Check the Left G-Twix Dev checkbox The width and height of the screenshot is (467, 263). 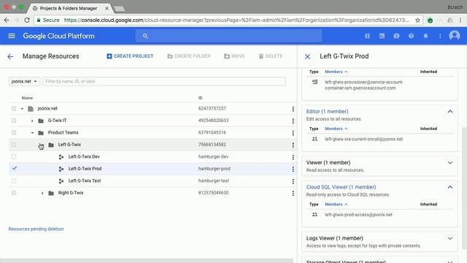pos(14,157)
